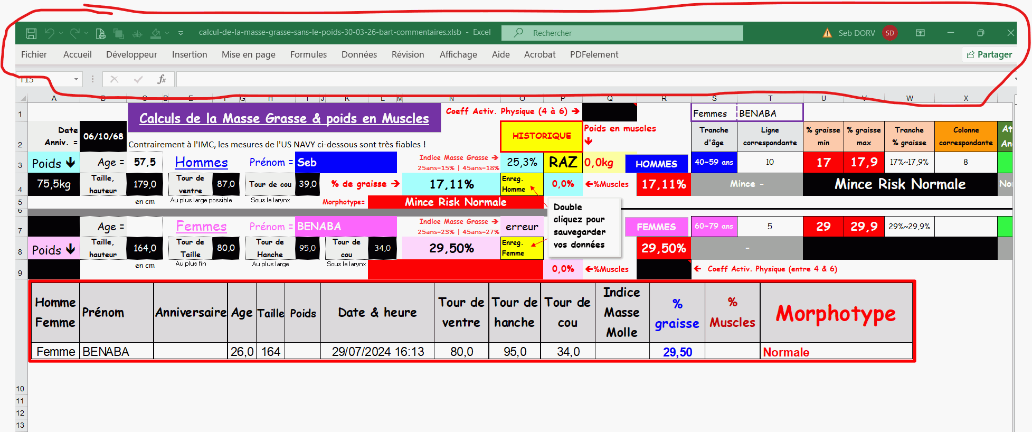Expand the fill color dropdown arrow
Image resolution: width=1032 pixels, height=432 pixels.
(x=167, y=33)
